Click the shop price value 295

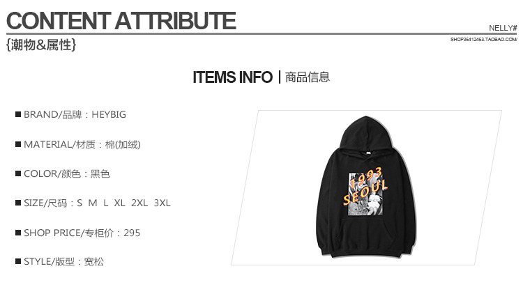click(x=132, y=233)
